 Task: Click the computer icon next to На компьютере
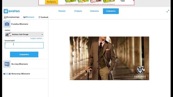coord(5,17)
